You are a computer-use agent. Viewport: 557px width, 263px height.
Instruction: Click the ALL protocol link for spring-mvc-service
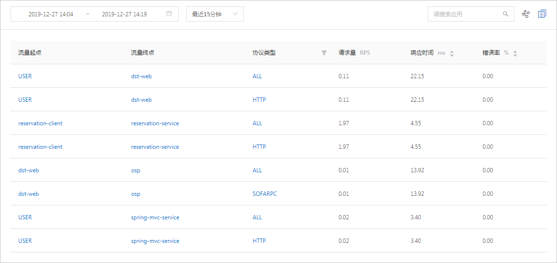(257, 217)
